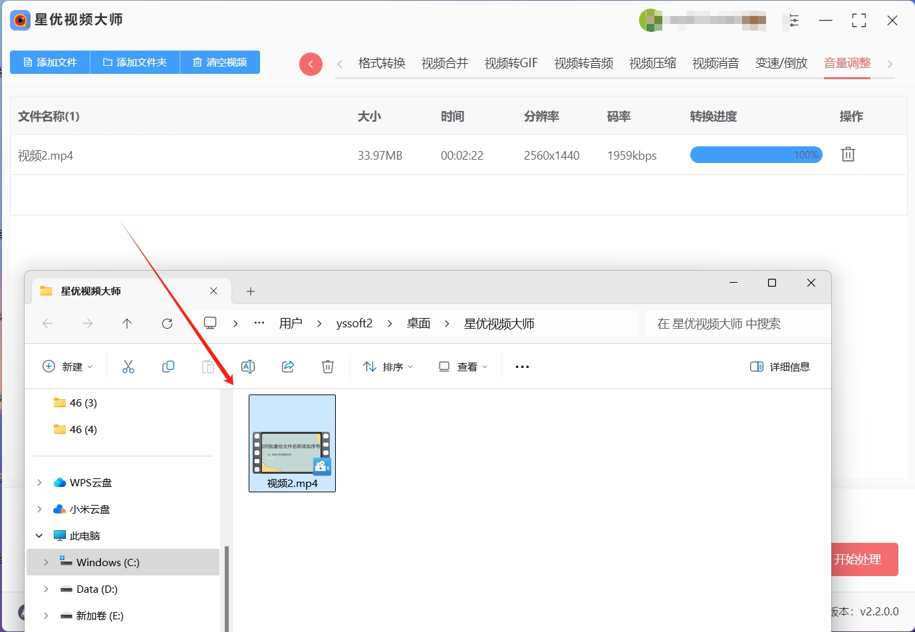Refresh the Explorer folder view
The image size is (915, 632).
tap(167, 323)
